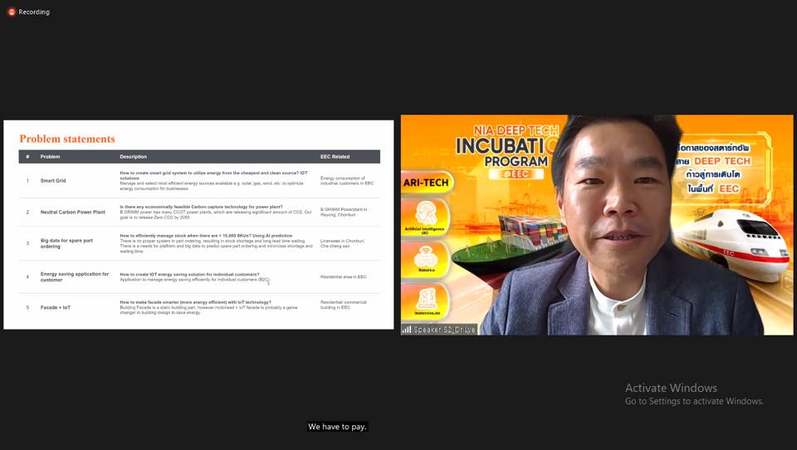Click row number 3 in the slide table
This screenshot has height=450, width=797.
pos(27,243)
